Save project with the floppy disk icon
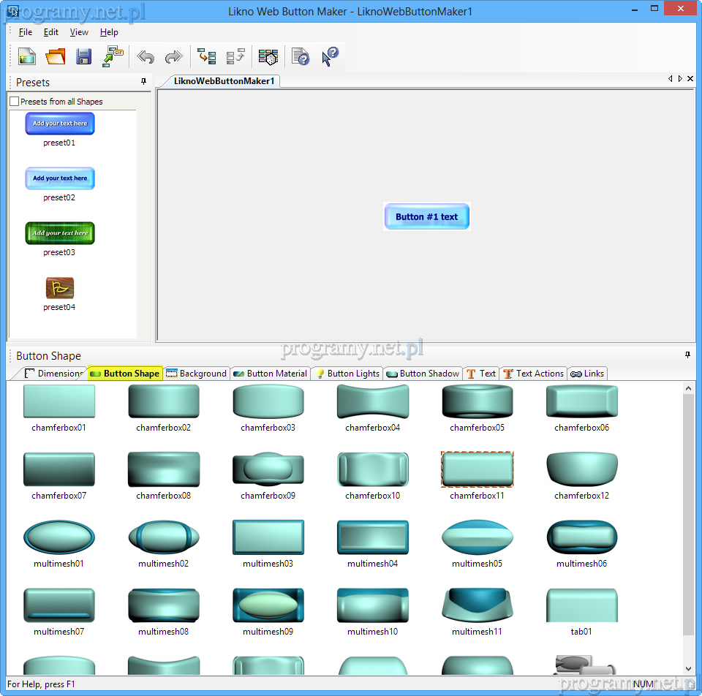Viewport: 702px width, 696px height. coord(84,57)
